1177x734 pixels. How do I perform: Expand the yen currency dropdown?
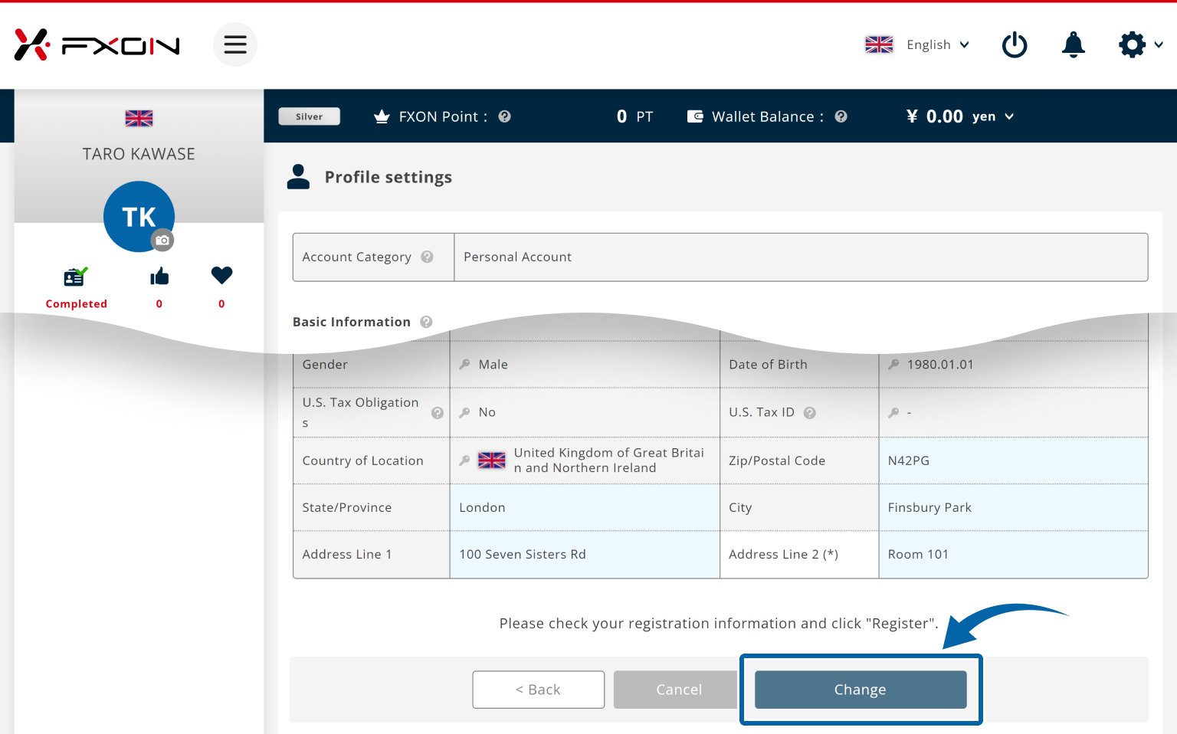pos(993,116)
